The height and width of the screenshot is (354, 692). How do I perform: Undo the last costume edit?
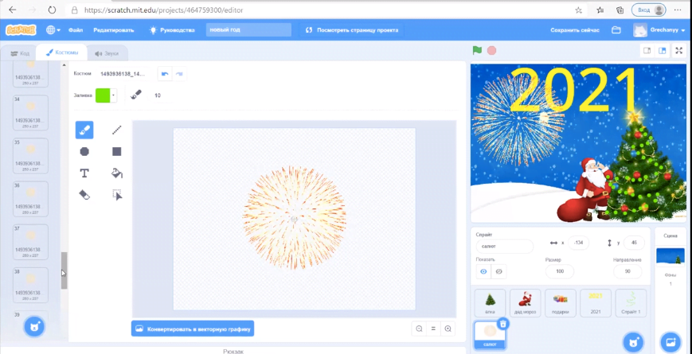165,74
